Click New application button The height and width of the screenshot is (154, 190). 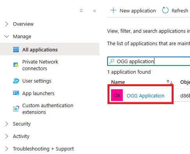coord(133,11)
